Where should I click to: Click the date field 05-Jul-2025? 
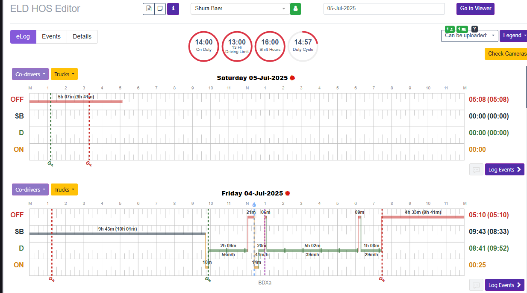pyautogui.click(x=384, y=9)
